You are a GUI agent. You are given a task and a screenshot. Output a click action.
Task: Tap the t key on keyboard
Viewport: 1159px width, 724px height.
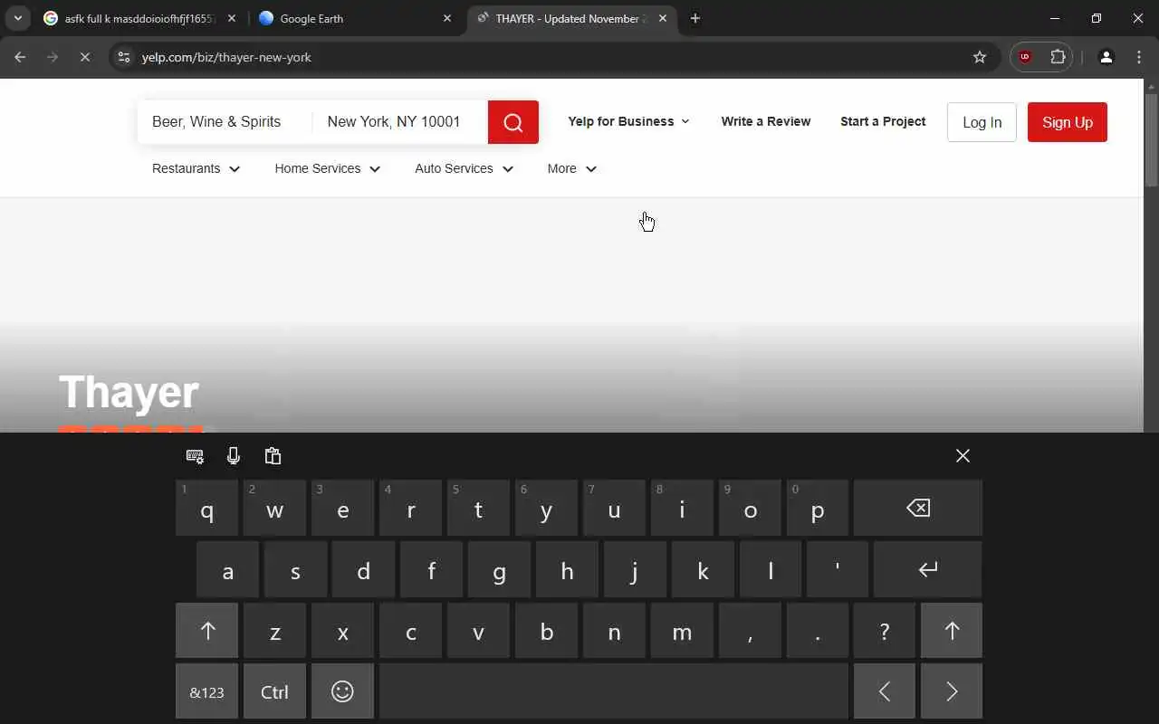[478, 508]
